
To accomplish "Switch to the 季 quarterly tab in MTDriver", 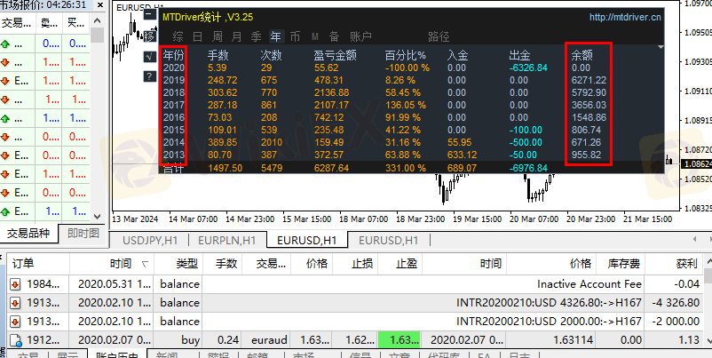I will [256, 36].
